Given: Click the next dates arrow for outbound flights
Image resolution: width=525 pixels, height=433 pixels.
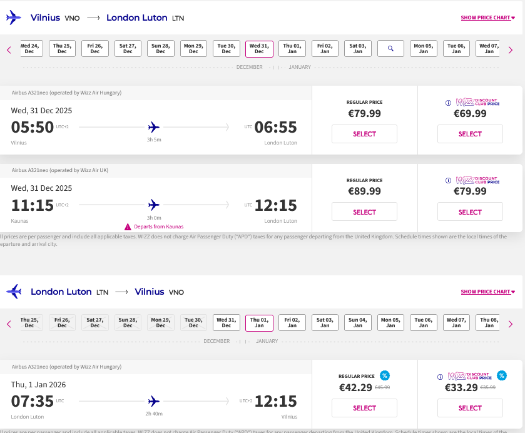Looking at the screenshot, I should pos(511,49).
